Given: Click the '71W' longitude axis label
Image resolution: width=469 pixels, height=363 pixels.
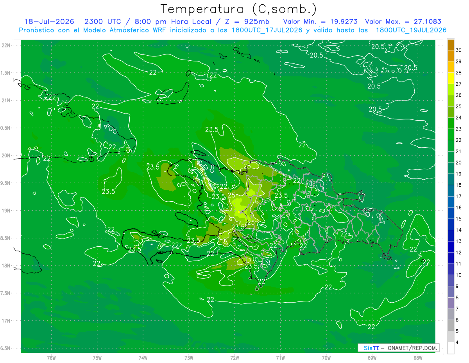Looking at the screenshot, I should pos(280,358).
